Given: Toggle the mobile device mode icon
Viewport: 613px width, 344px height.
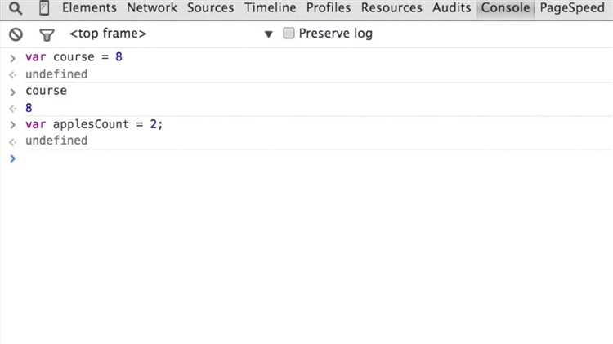Looking at the screenshot, I should (x=44, y=9).
